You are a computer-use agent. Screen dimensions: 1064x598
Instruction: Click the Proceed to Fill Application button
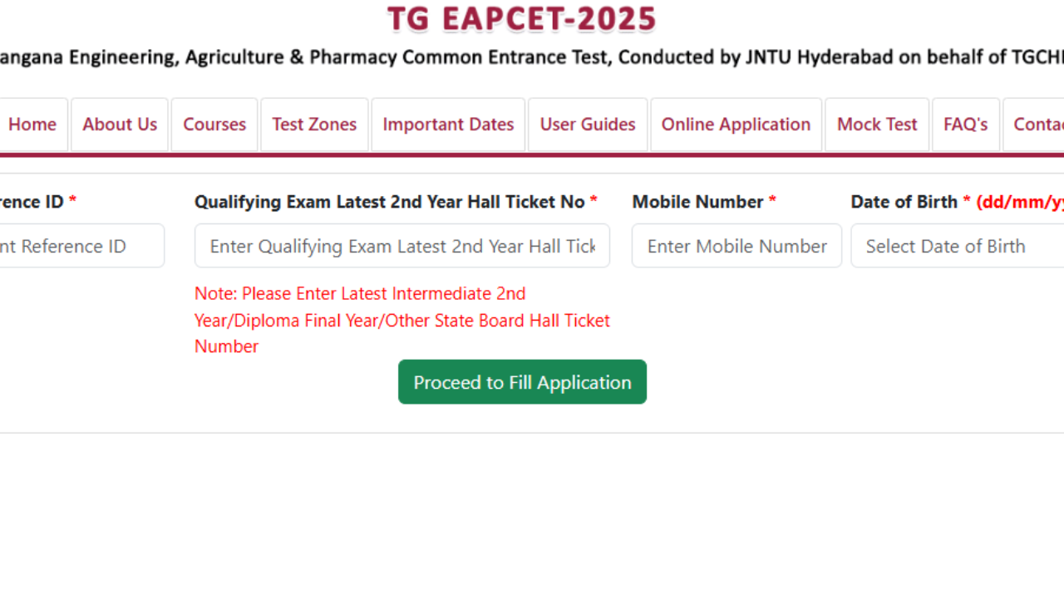522,382
